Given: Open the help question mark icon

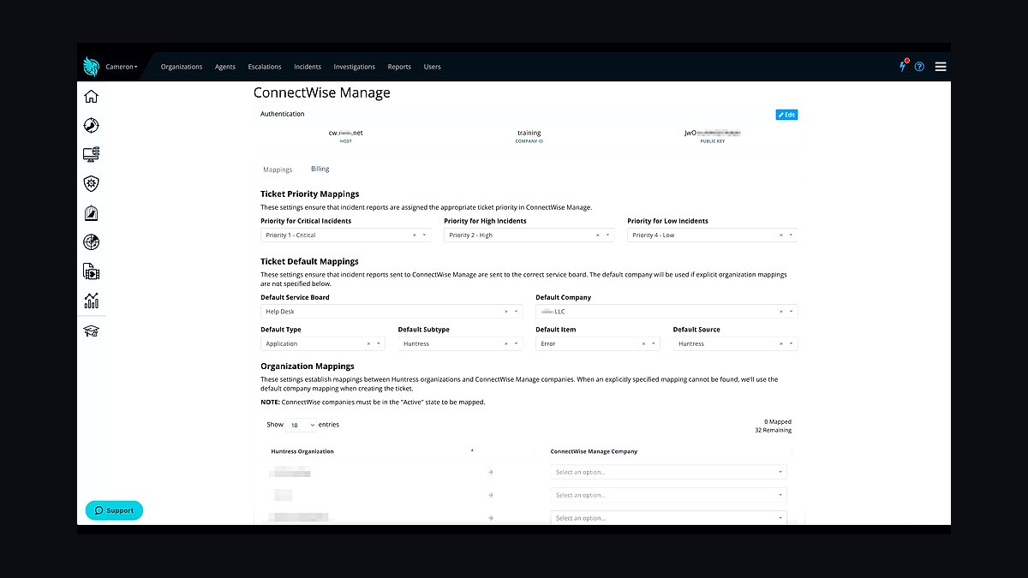Looking at the screenshot, I should tap(919, 67).
